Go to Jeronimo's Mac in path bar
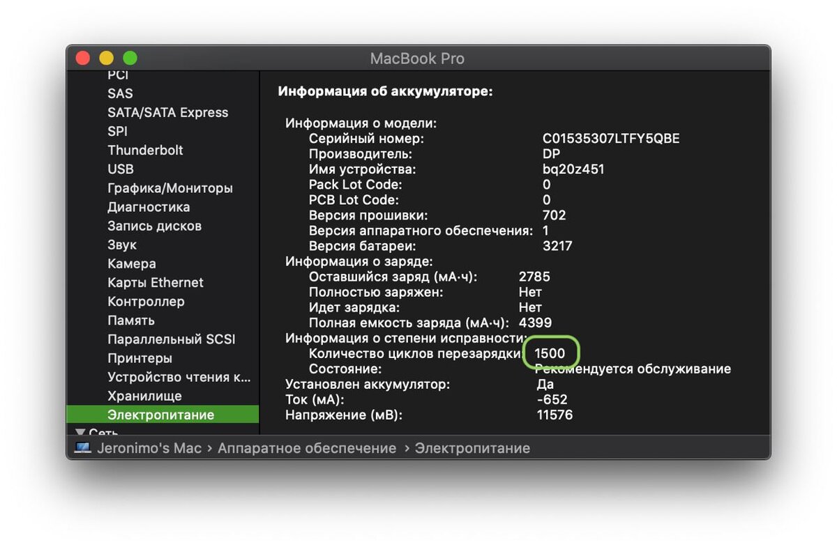 (x=149, y=449)
